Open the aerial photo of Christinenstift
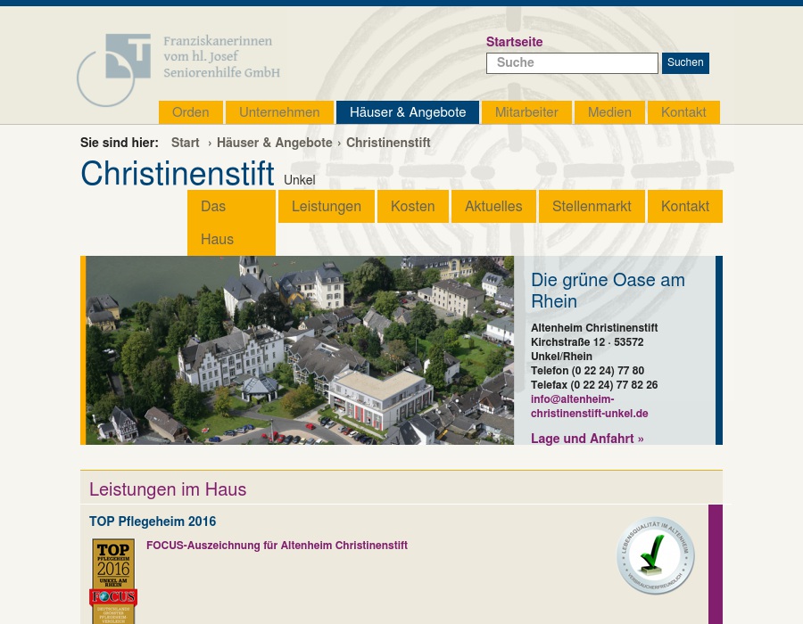This screenshot has height=624, width=803. 298,349
